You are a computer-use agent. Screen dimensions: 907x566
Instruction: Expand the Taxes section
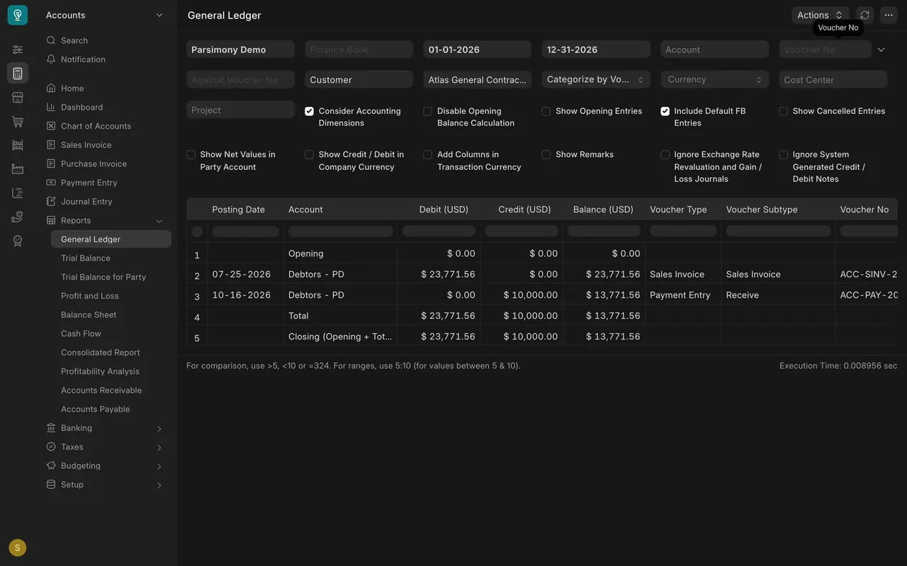[159, 447]
